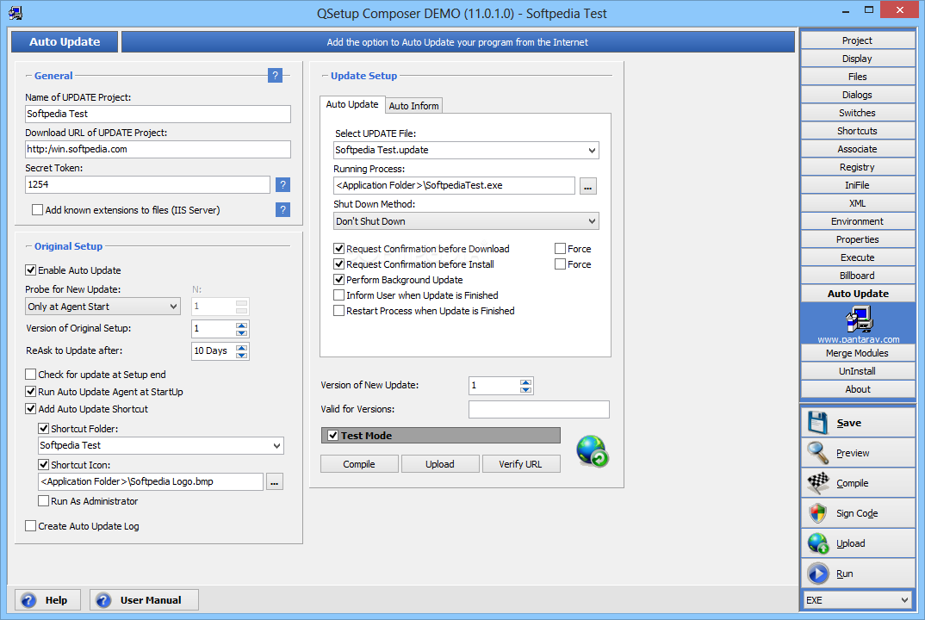The width and height of the screenshot is (925, 620).
Task: Browse for the Running Process file
Action: coord(588,186)
